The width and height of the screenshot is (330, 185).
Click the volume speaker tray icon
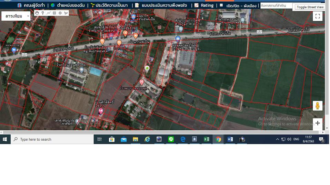[x=289, y=139]
